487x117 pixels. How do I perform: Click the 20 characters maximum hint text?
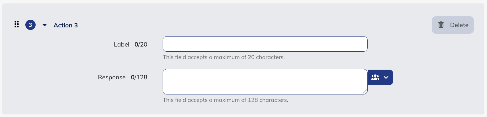click(x=224, y=57)
